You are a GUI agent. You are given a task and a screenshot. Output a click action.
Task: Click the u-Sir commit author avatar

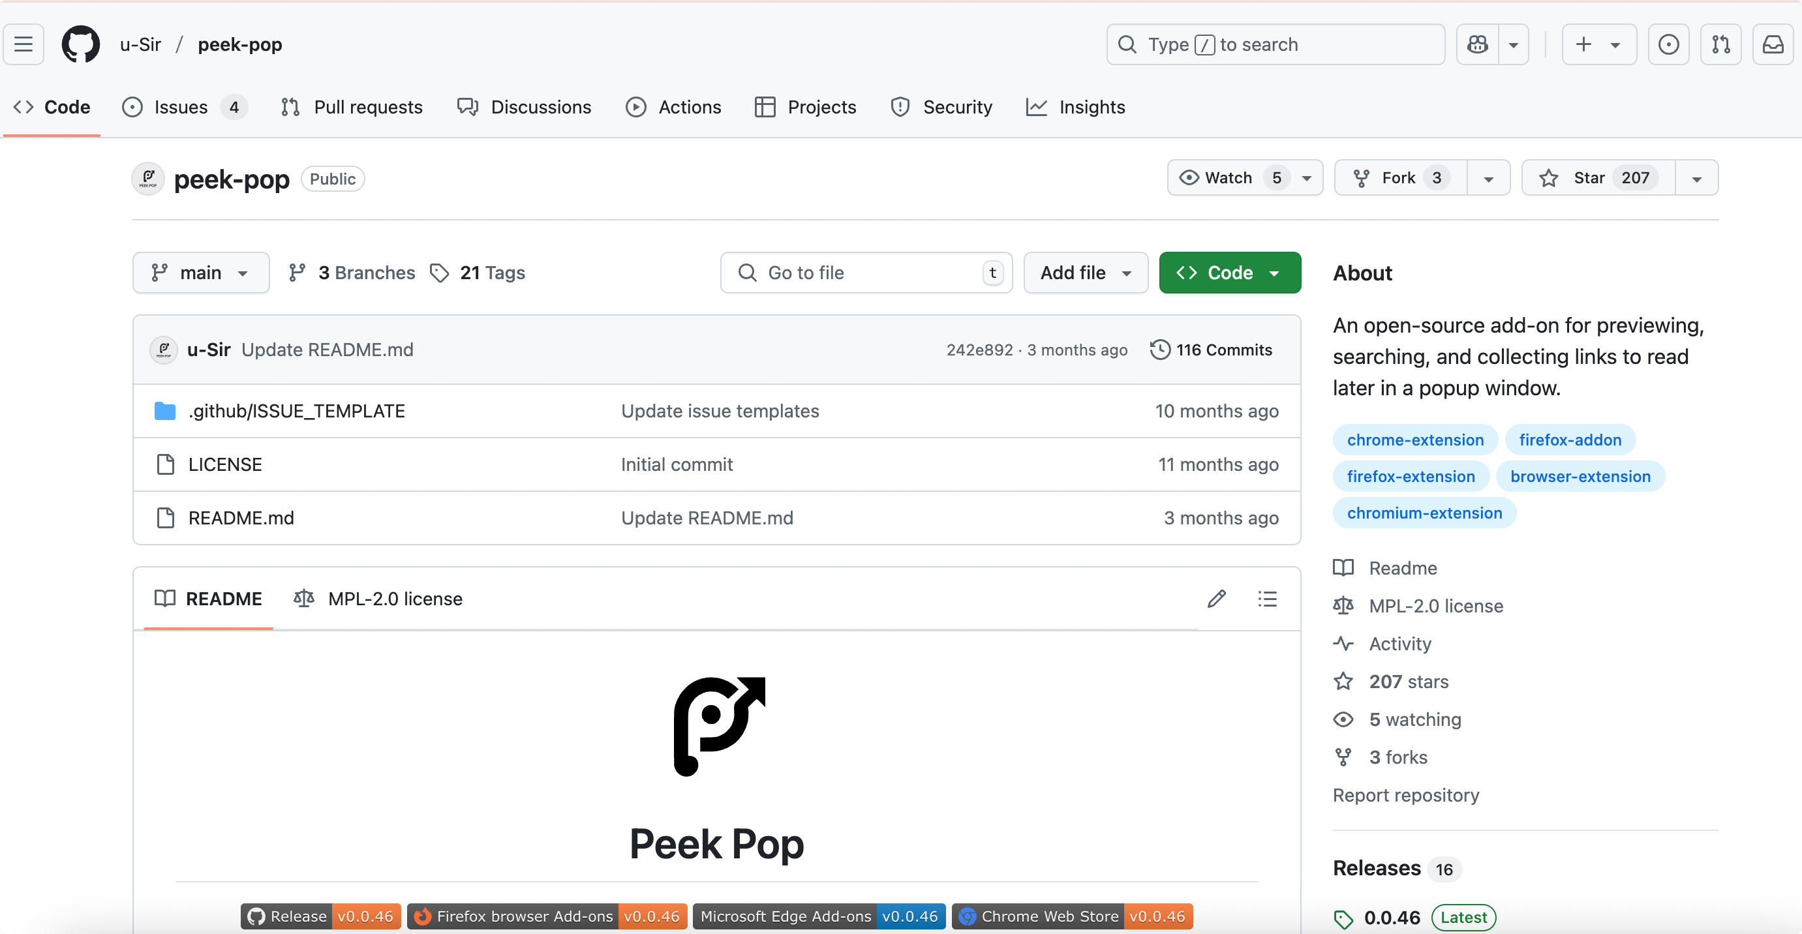tap(164, 350)
